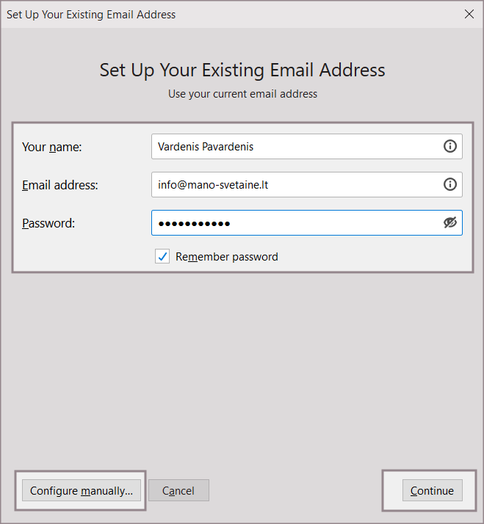Click the "Password:" label

pyautogui.click(x=48, y=223)
